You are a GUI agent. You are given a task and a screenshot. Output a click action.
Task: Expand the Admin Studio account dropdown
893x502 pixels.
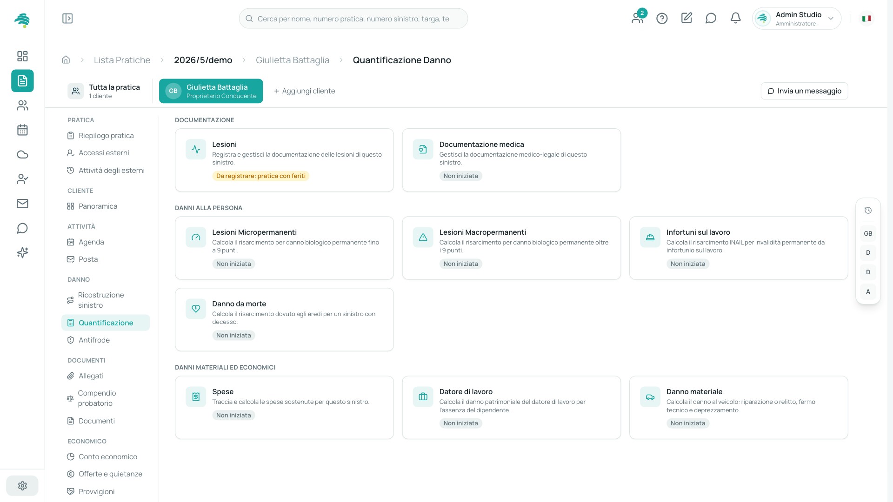(796, 19)
